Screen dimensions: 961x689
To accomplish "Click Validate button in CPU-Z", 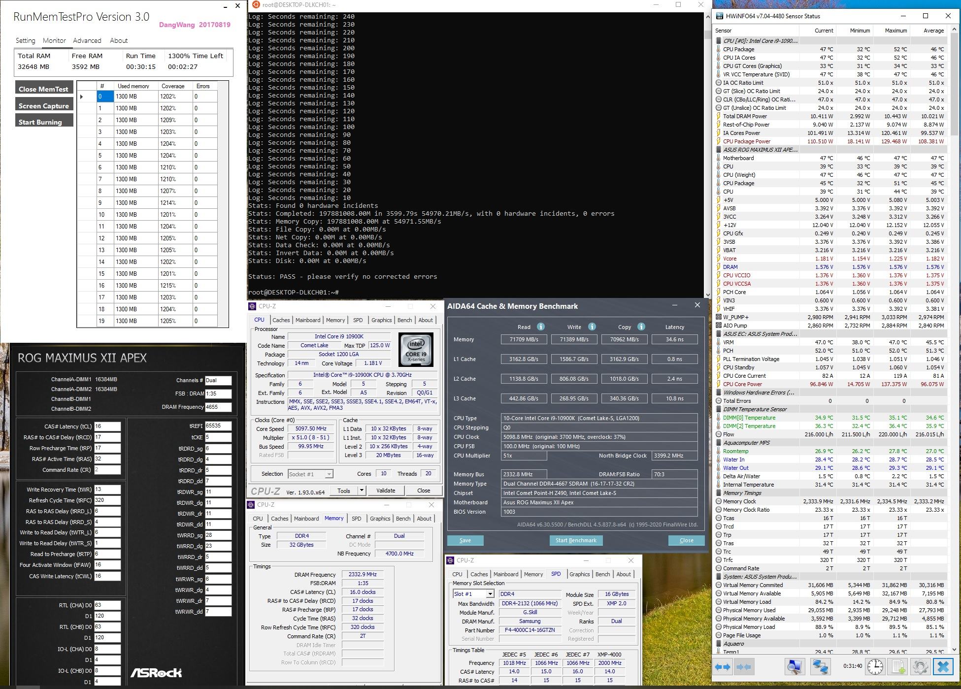I will pyautogui.click(x=386, y=491).
